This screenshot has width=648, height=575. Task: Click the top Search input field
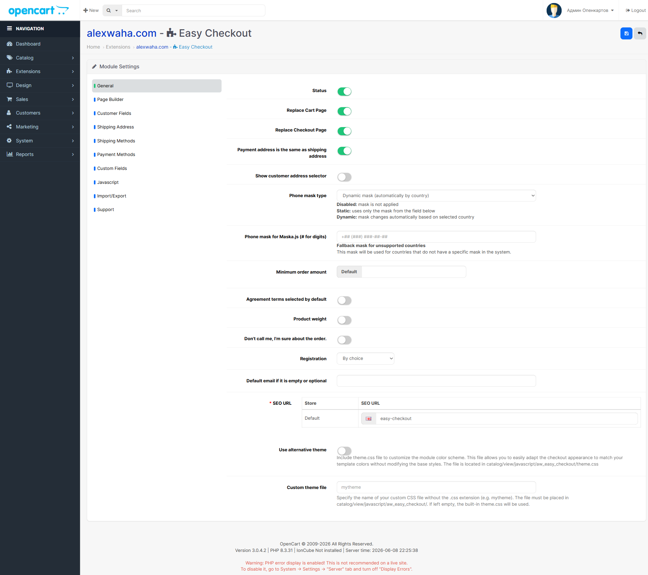[x=194, y=11]
